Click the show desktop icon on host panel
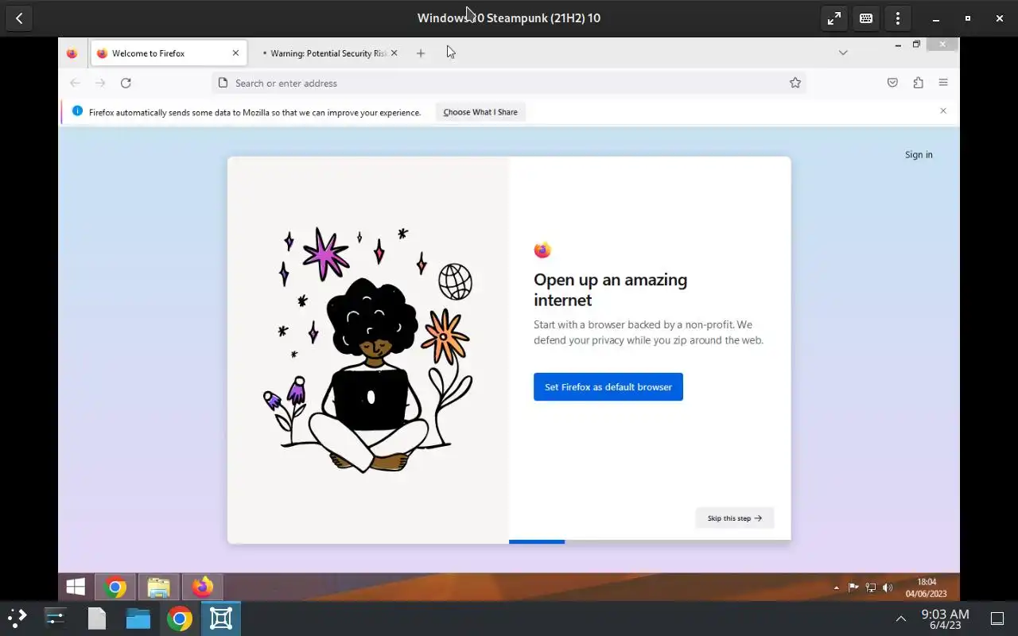Screen dimensions: 1018x636 (x=997, y=619)
